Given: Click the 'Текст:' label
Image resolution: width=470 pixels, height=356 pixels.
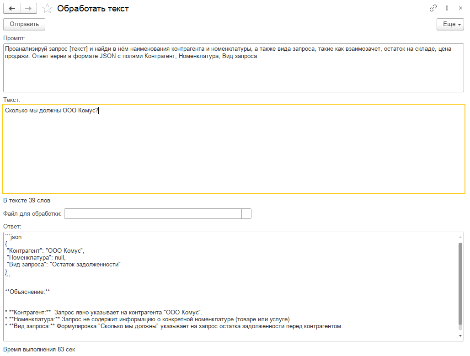Looking at the screenshot, I should 12,100.
